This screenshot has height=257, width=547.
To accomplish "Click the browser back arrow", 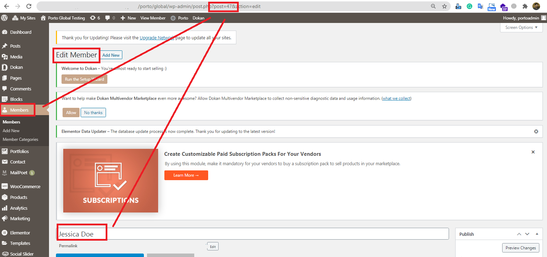I will pyautogui.click(x=7, y=6).
